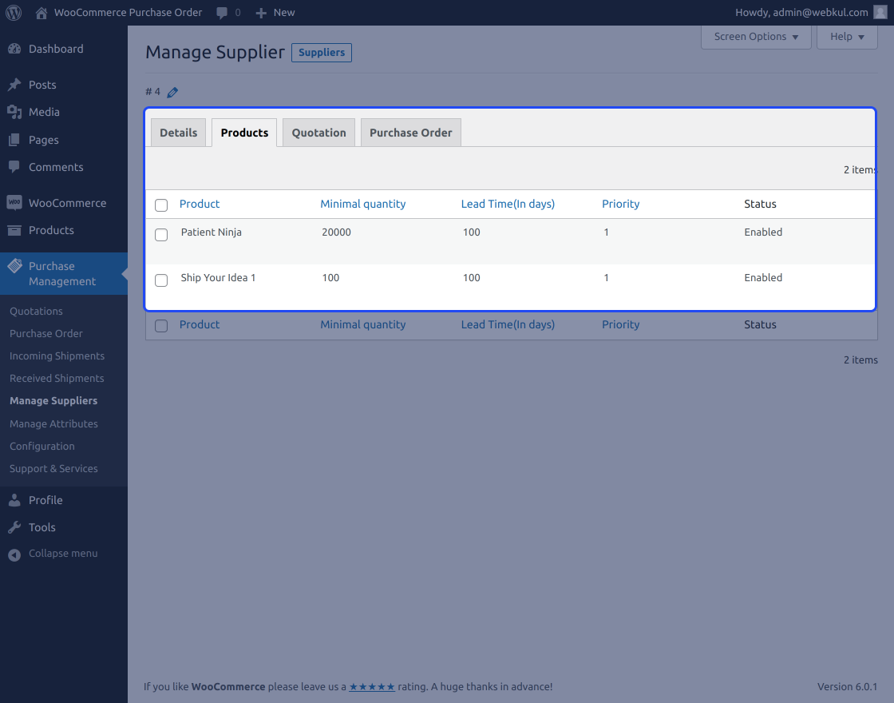Open the Purchase Order tab

coord(410,132)
